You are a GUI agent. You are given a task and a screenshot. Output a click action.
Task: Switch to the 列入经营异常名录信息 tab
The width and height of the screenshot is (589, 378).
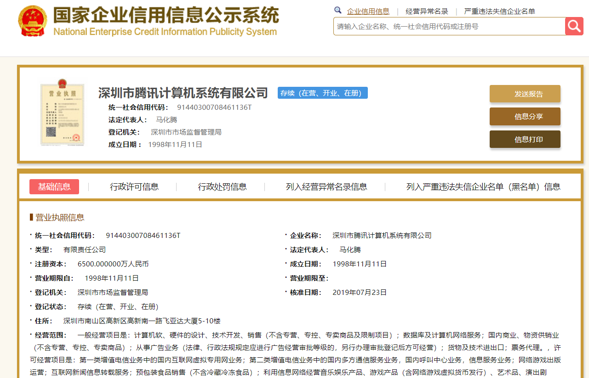(x=326, y=186)
